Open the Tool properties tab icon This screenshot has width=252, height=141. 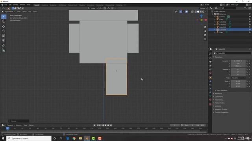point(210,54)
